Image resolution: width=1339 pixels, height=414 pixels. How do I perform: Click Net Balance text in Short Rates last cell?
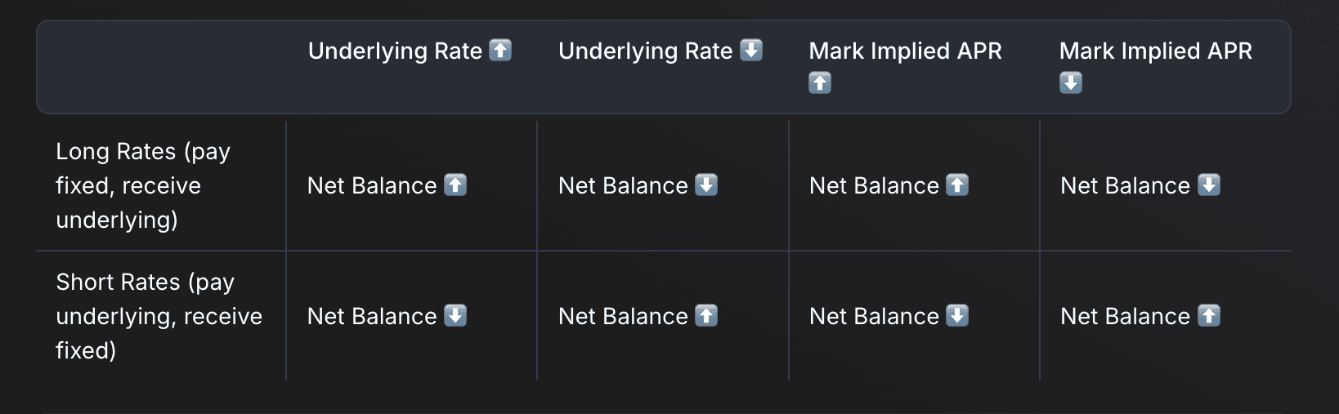(1125, 316)
